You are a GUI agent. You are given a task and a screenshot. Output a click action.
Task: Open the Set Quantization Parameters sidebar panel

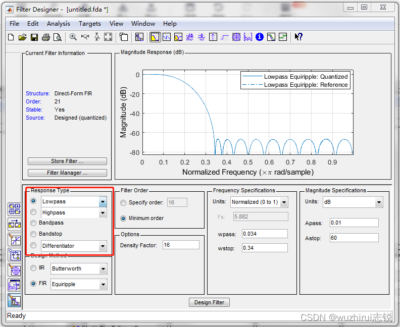click(x=15, y=240)
